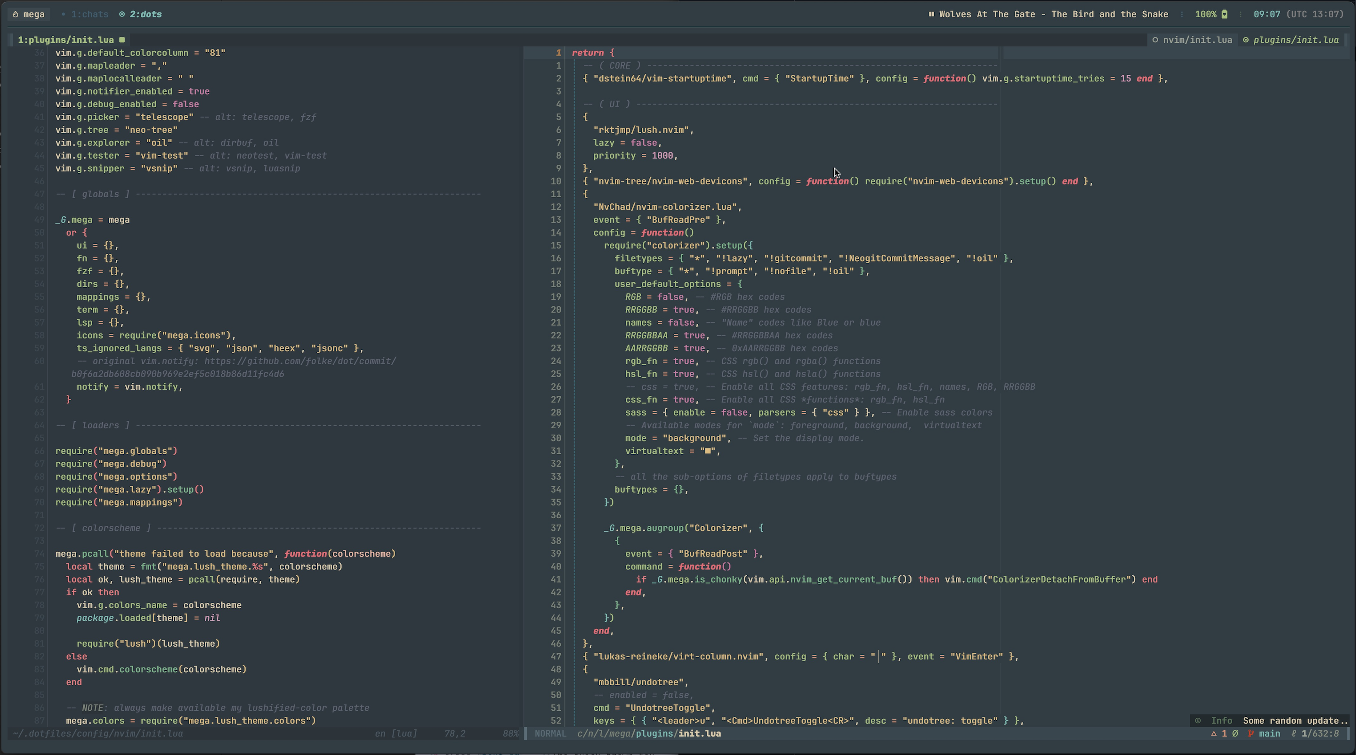Click the priority = 1000 line
Screen dimensions: 1356x755
pos(635,156)
